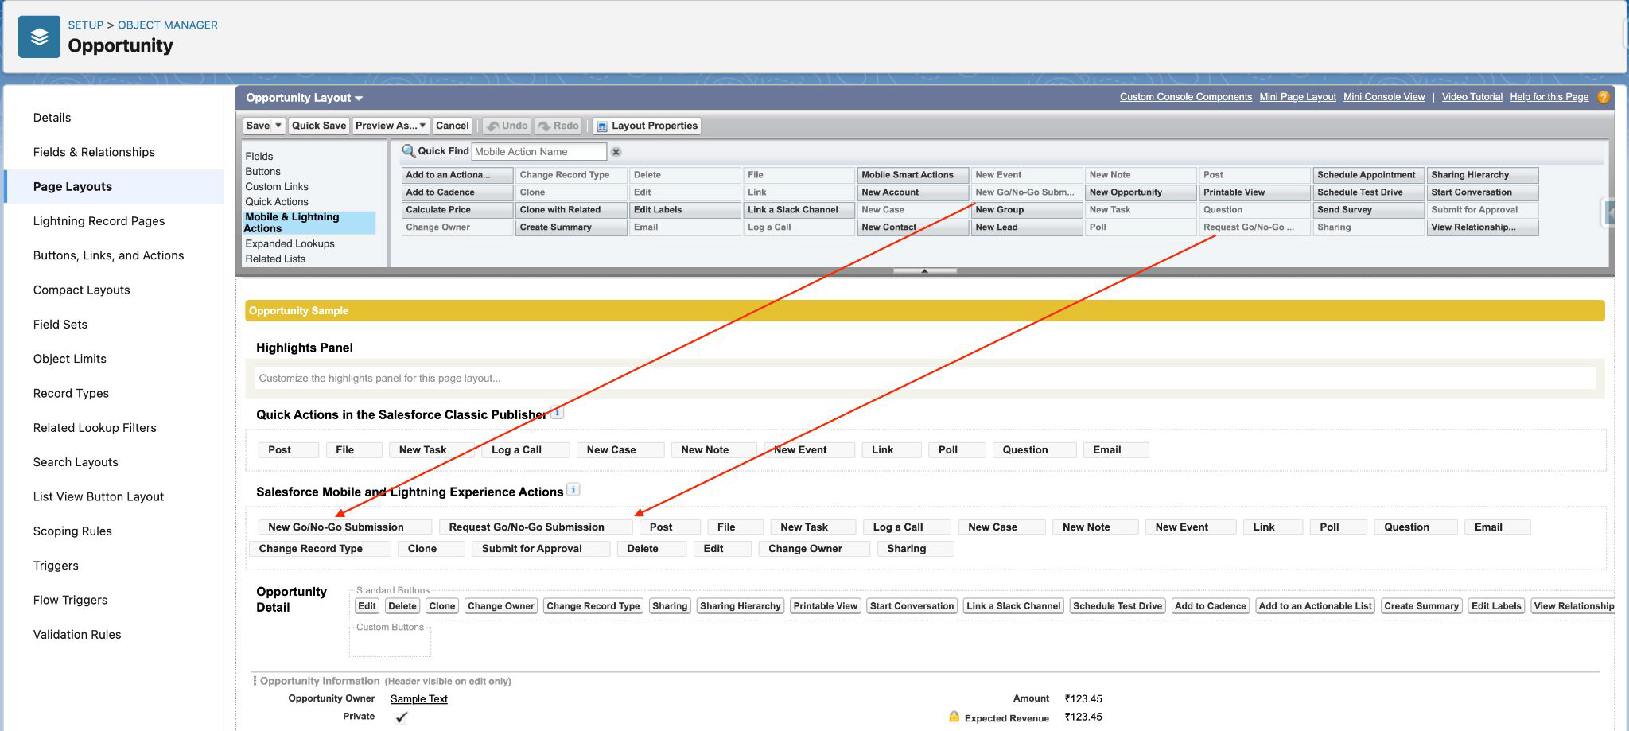Select Calculate Price in palette

coord(457,210)
